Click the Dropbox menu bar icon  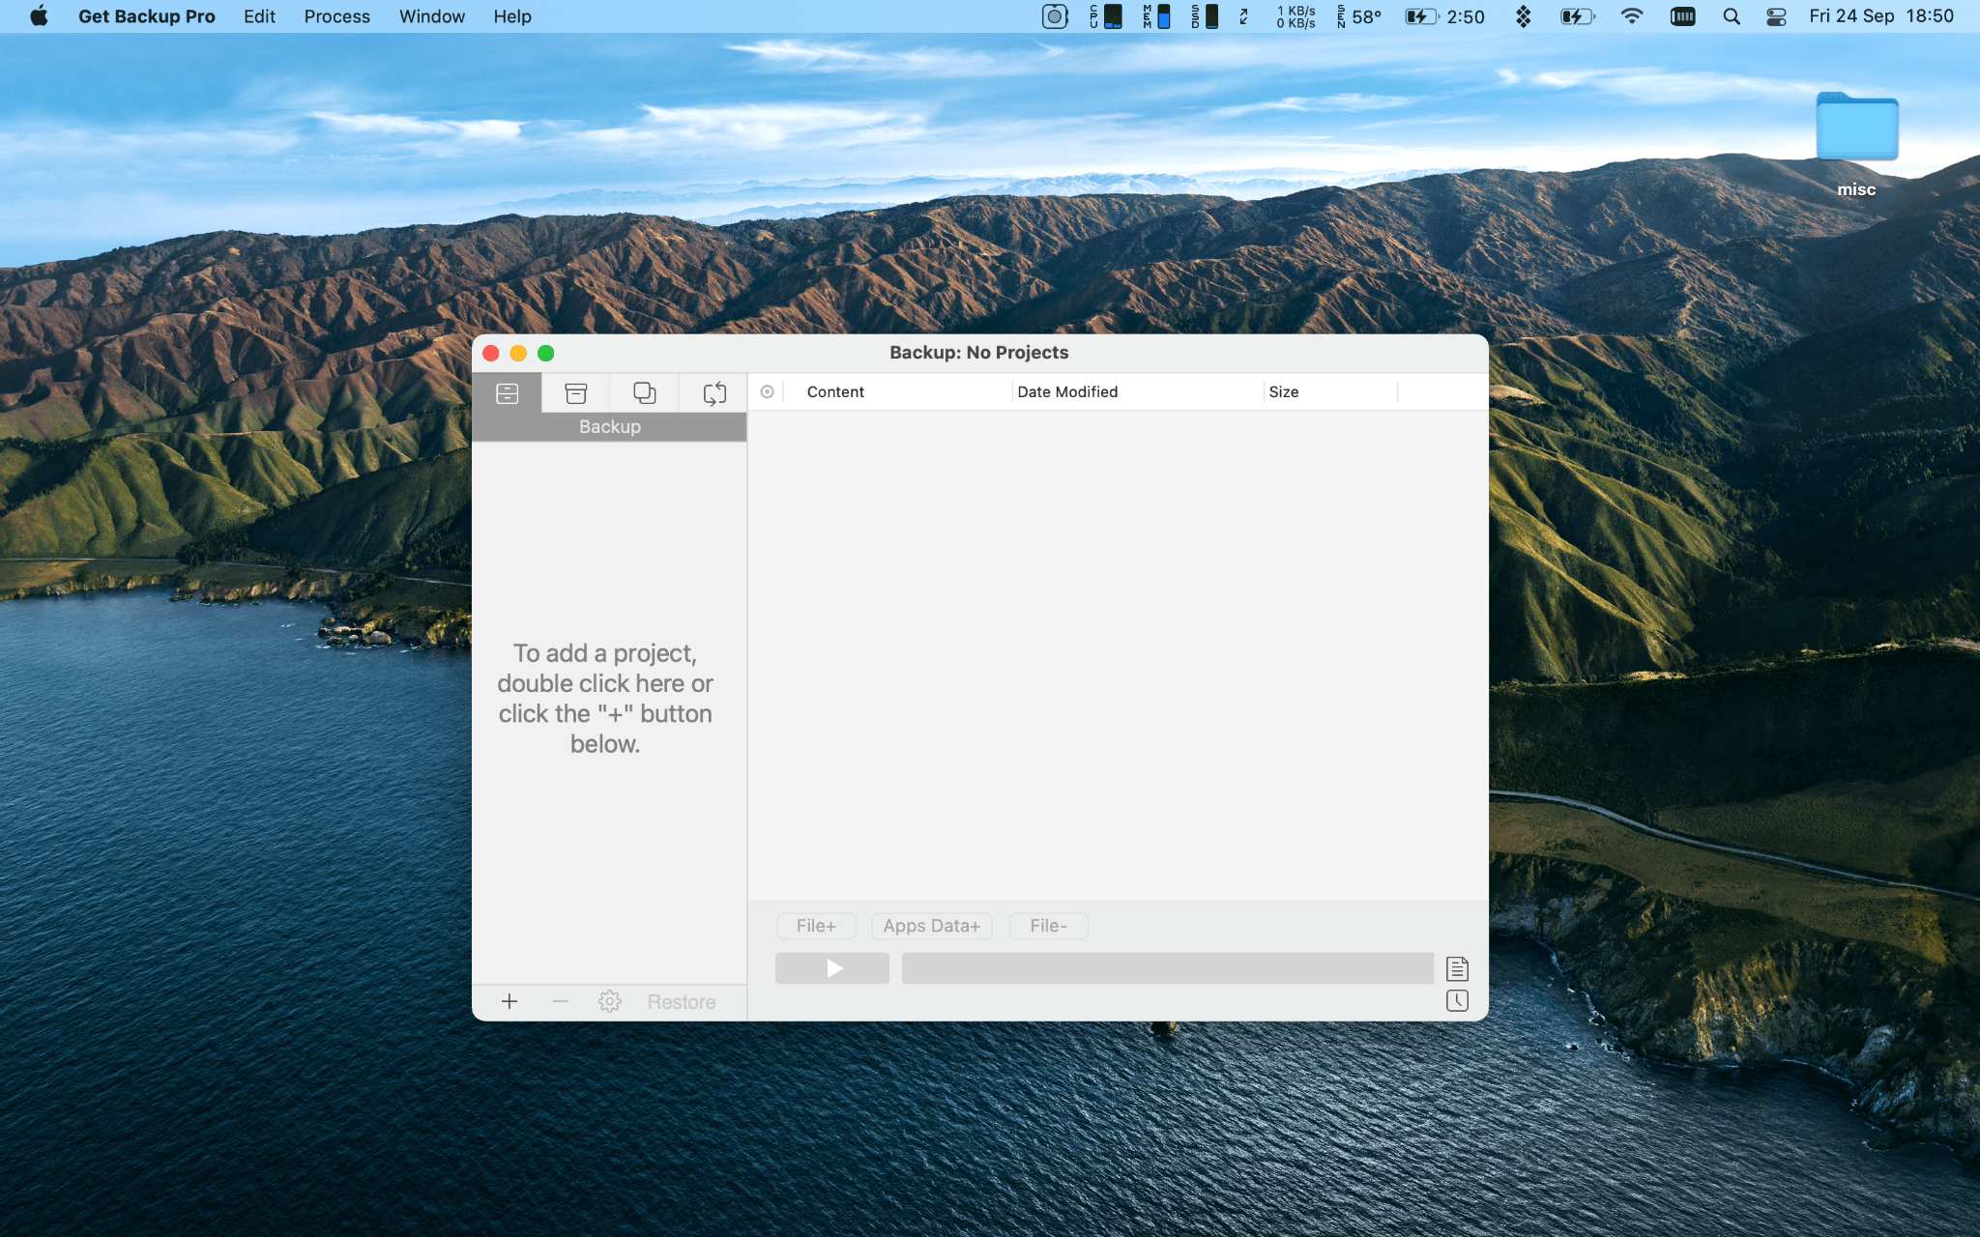[1523, 16]
